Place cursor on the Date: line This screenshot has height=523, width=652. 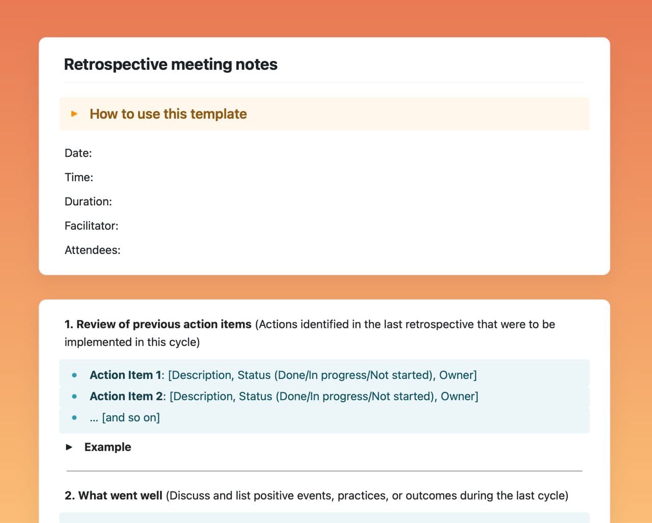(78, 153)
